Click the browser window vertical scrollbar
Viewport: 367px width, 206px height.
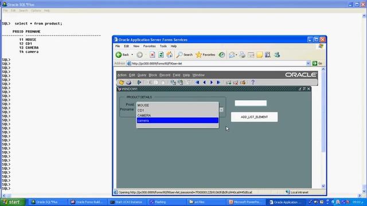(x=323, y=127)
